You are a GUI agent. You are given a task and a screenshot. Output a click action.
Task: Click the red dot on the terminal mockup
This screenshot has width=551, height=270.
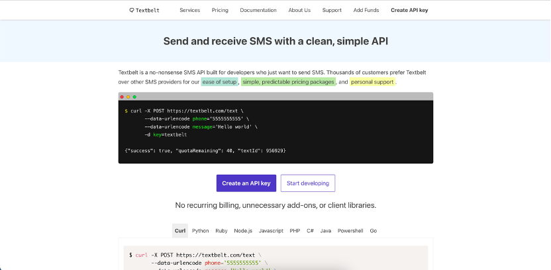coord(122,97)
